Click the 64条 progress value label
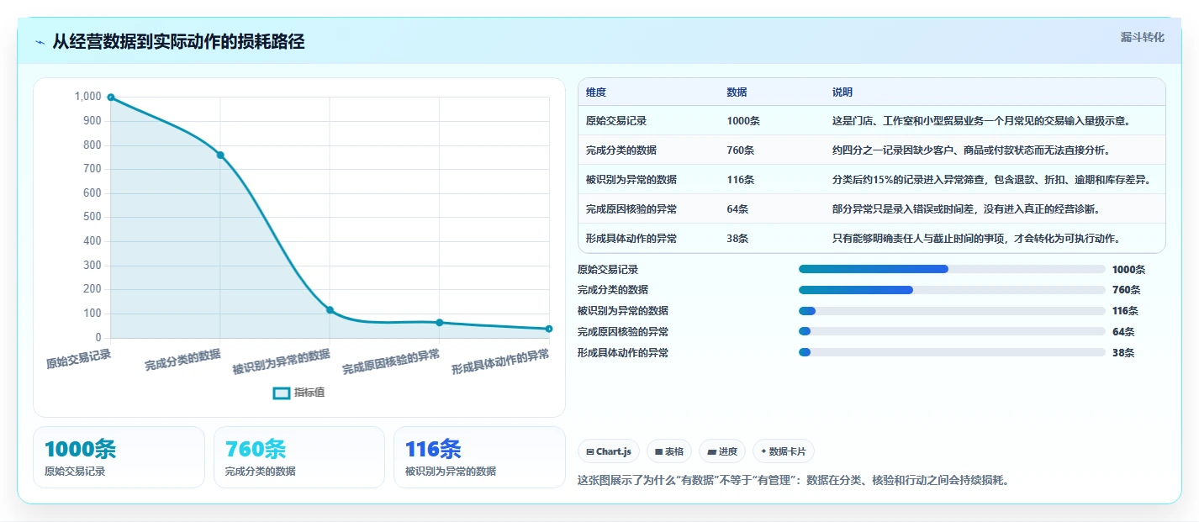1199x522 pixels. pyautogui.click(x=1123, y=332)
